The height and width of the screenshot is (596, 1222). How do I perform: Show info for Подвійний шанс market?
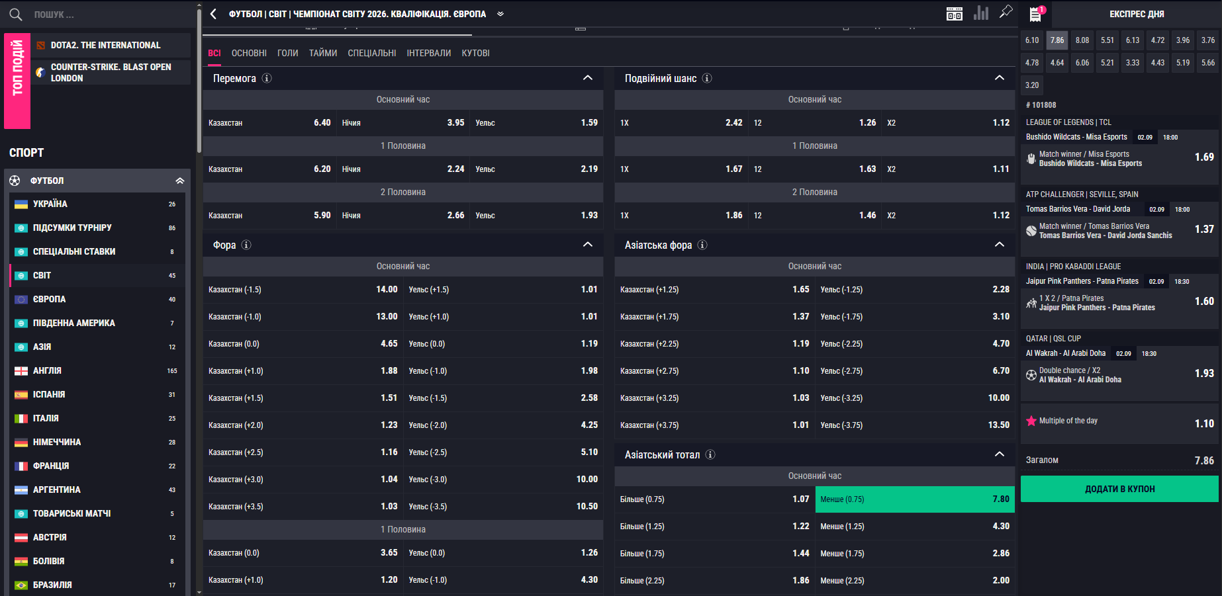tap(707, 78)
